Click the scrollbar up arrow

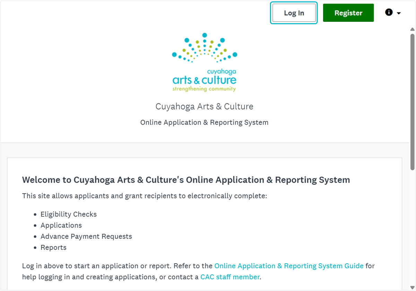point(412,29)
